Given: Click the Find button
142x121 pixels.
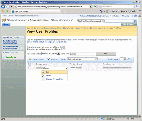Looking at the screenshot, I should click(106, 54).
